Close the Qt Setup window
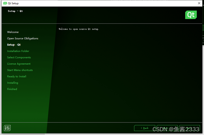 [199, 3]
